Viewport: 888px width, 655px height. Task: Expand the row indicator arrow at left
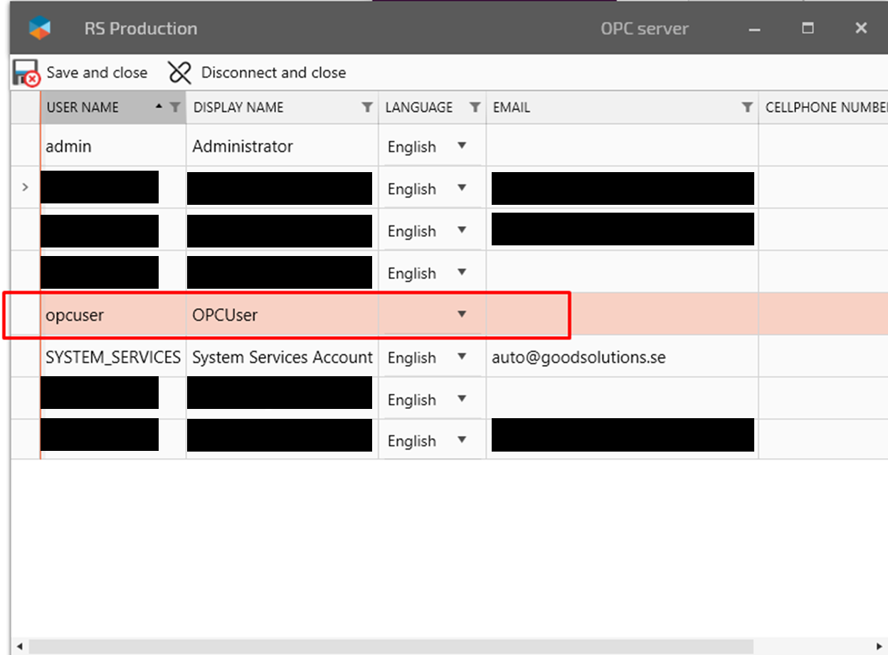[26, 188]
